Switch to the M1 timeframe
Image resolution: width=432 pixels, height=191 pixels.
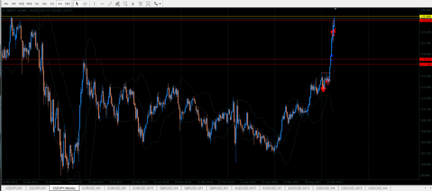point(6,3)
